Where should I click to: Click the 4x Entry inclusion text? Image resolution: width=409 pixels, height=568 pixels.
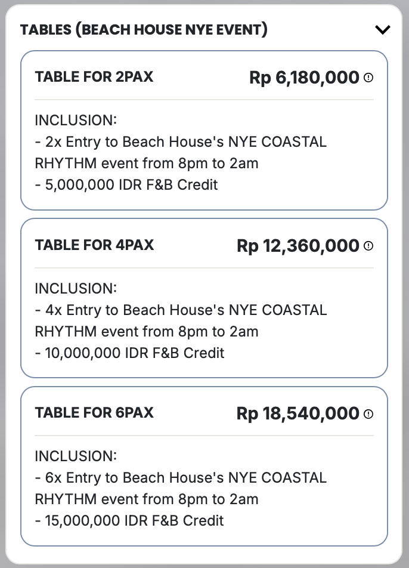point(181,310)
